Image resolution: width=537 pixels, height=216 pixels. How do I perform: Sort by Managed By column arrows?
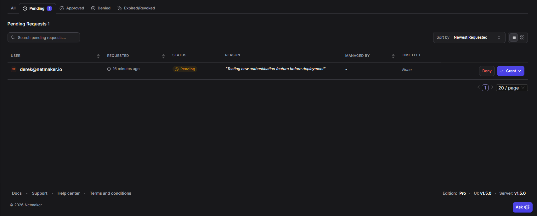[393, 56]
